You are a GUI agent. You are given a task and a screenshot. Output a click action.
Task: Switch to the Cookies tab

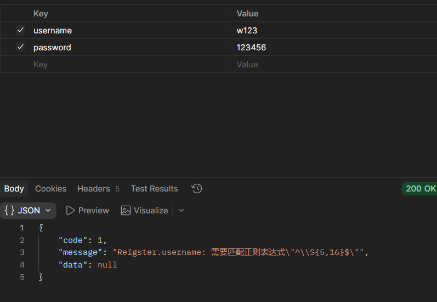click(x=51, y=189)
